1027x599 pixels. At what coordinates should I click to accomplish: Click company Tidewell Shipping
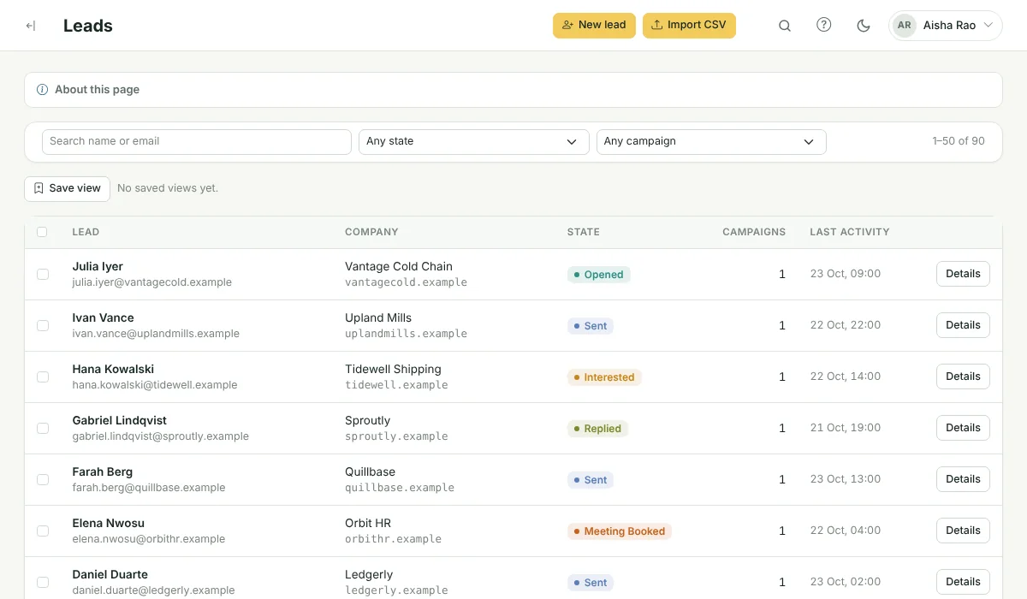393,369
